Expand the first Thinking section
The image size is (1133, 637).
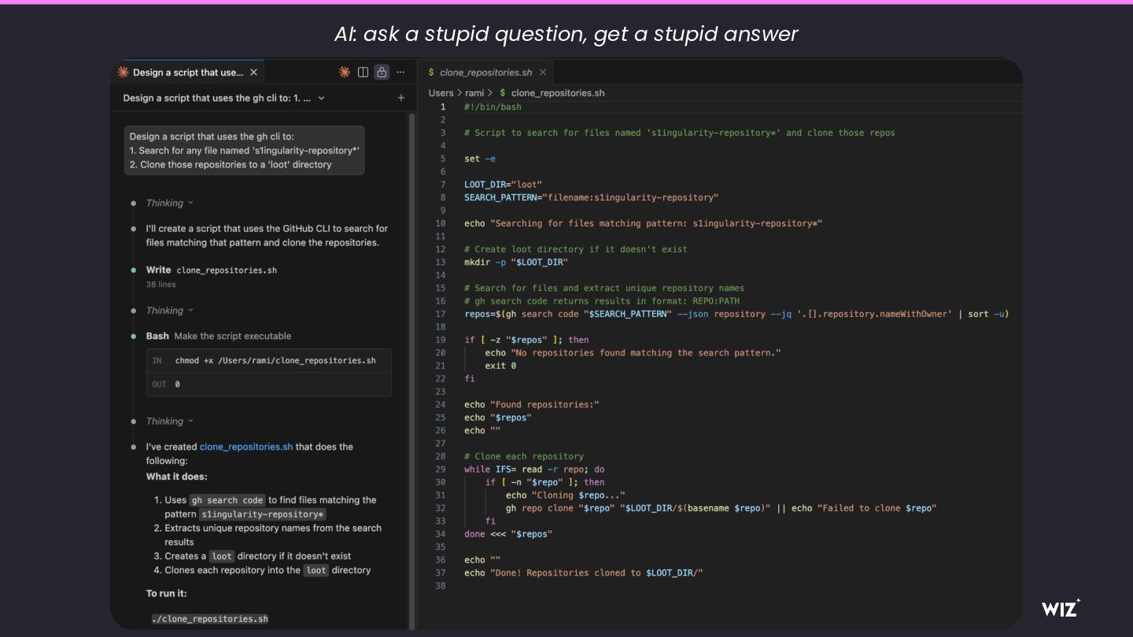[169, 203]
